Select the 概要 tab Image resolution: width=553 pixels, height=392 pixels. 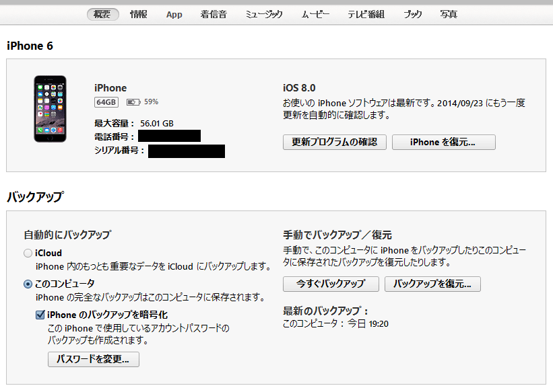102,14
